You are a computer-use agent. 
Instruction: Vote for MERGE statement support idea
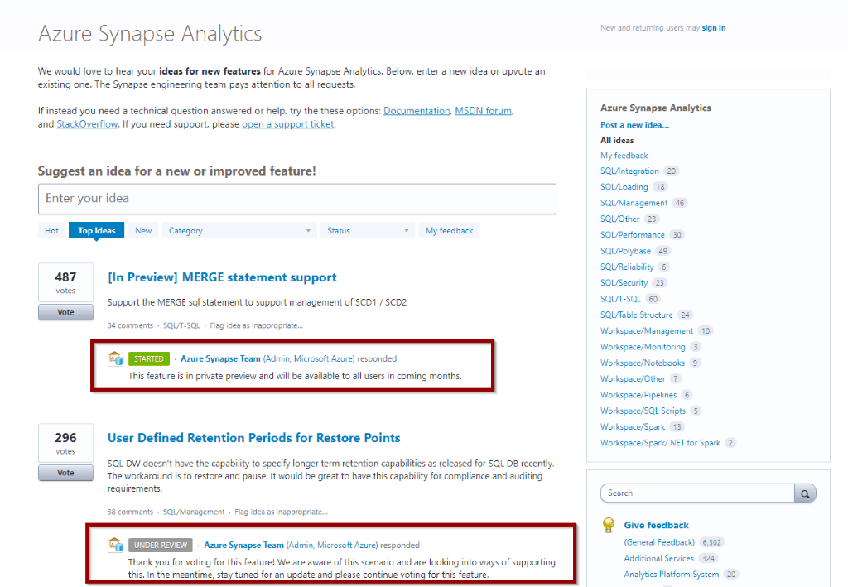coord(65,312)
